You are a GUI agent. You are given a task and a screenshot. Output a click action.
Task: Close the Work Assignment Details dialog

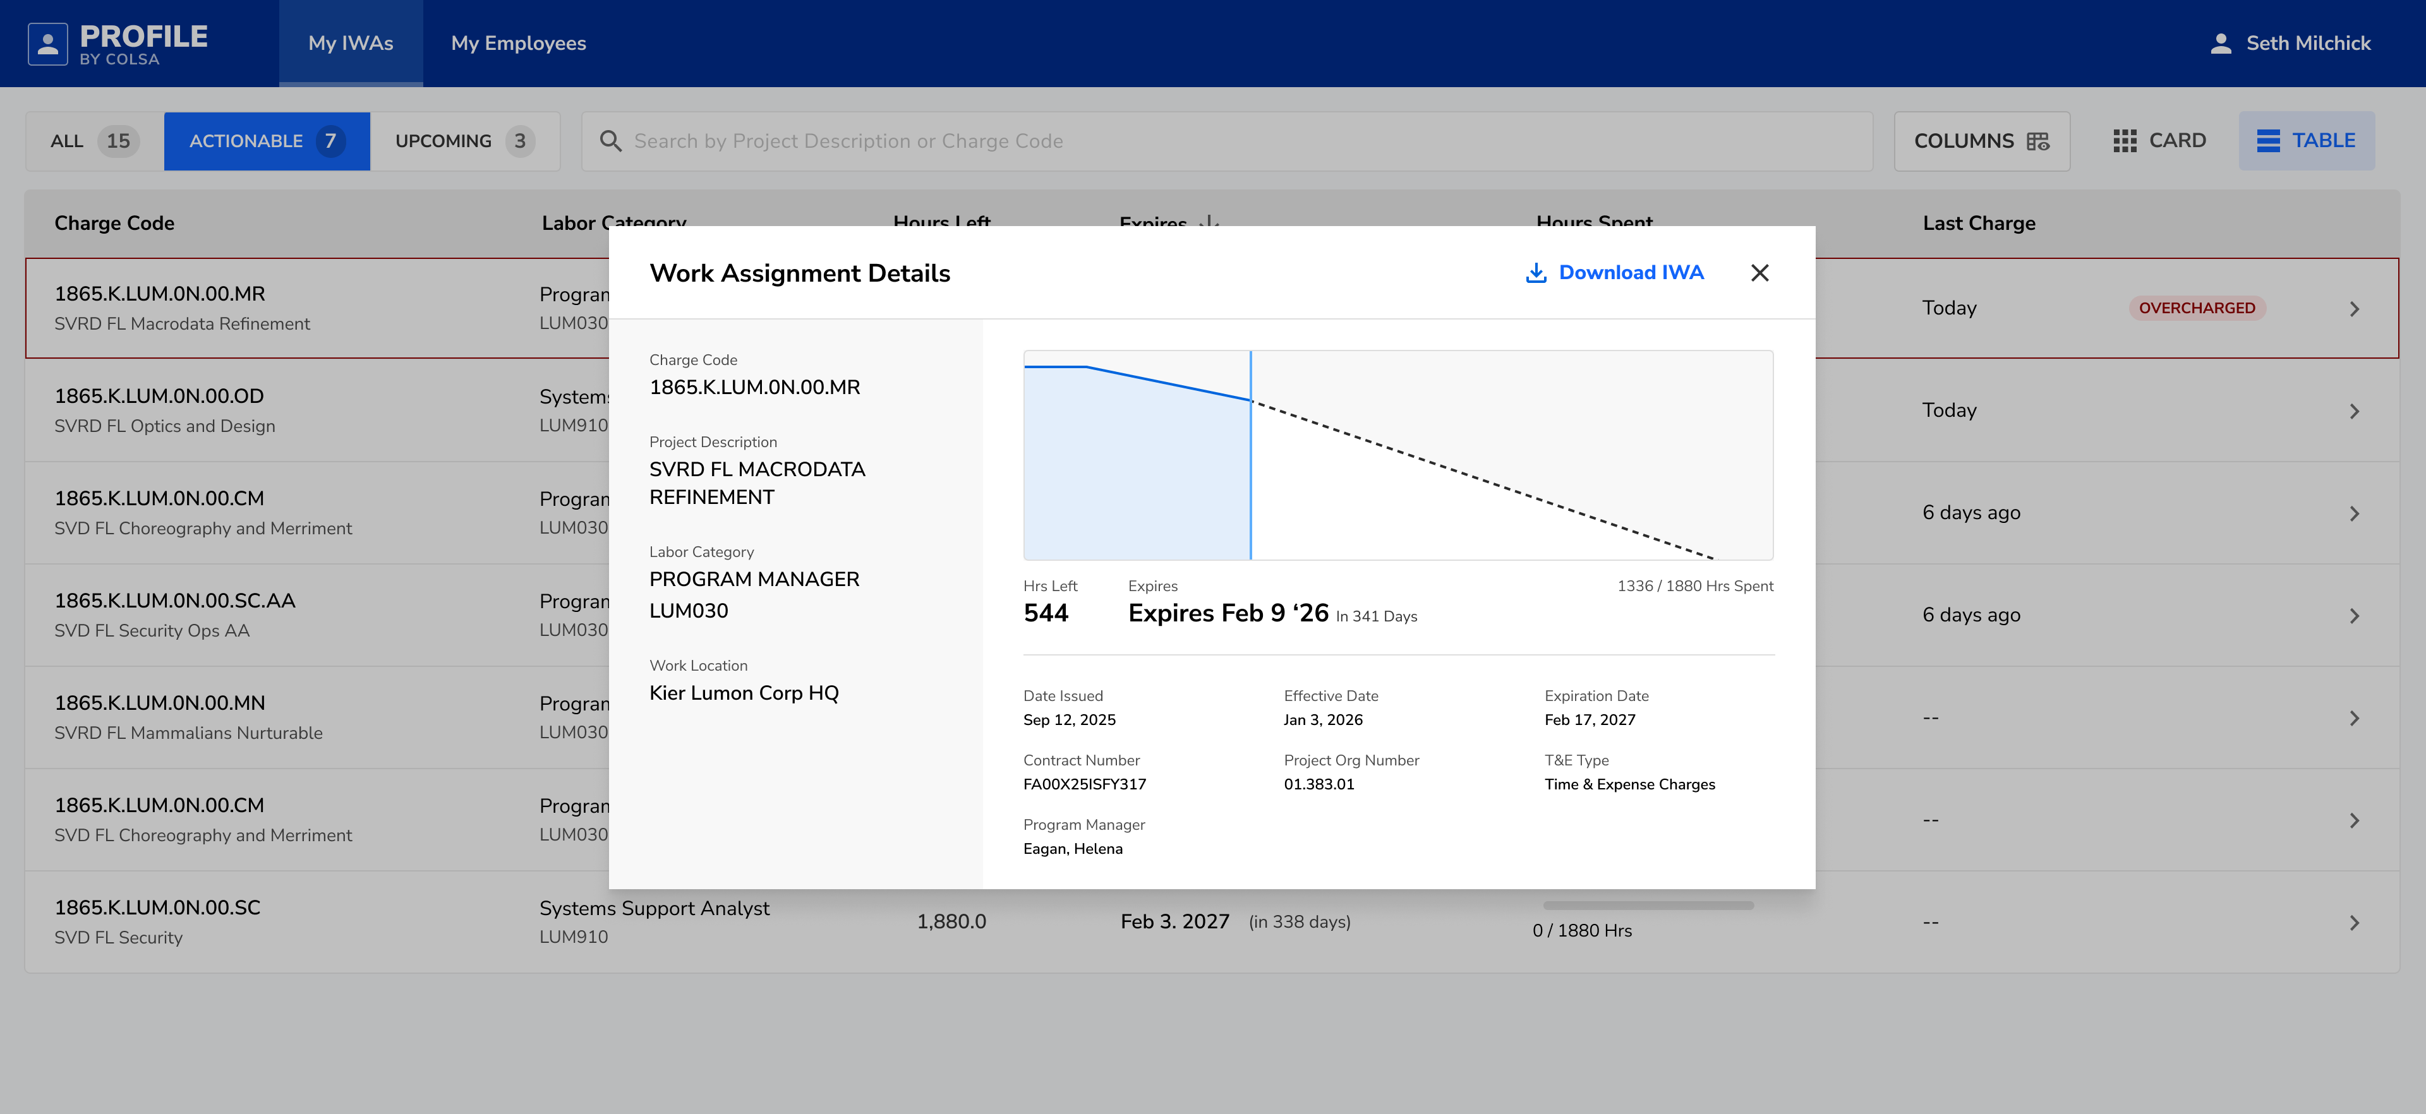1759,273
